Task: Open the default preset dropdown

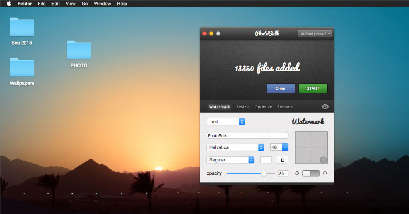Action: [315, 33]
